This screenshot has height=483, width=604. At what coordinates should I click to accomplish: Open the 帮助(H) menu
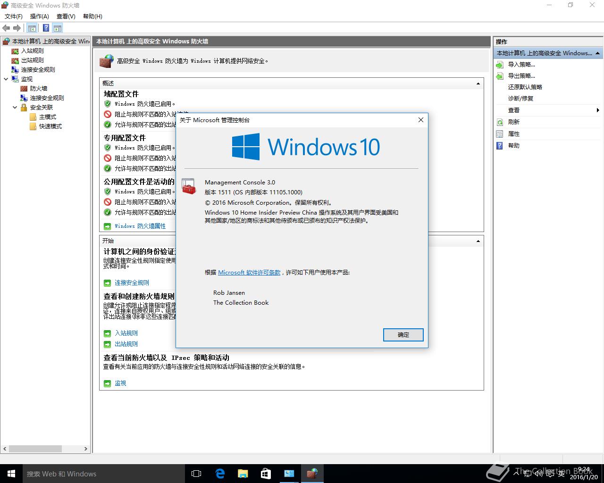[x=92, y=17]
